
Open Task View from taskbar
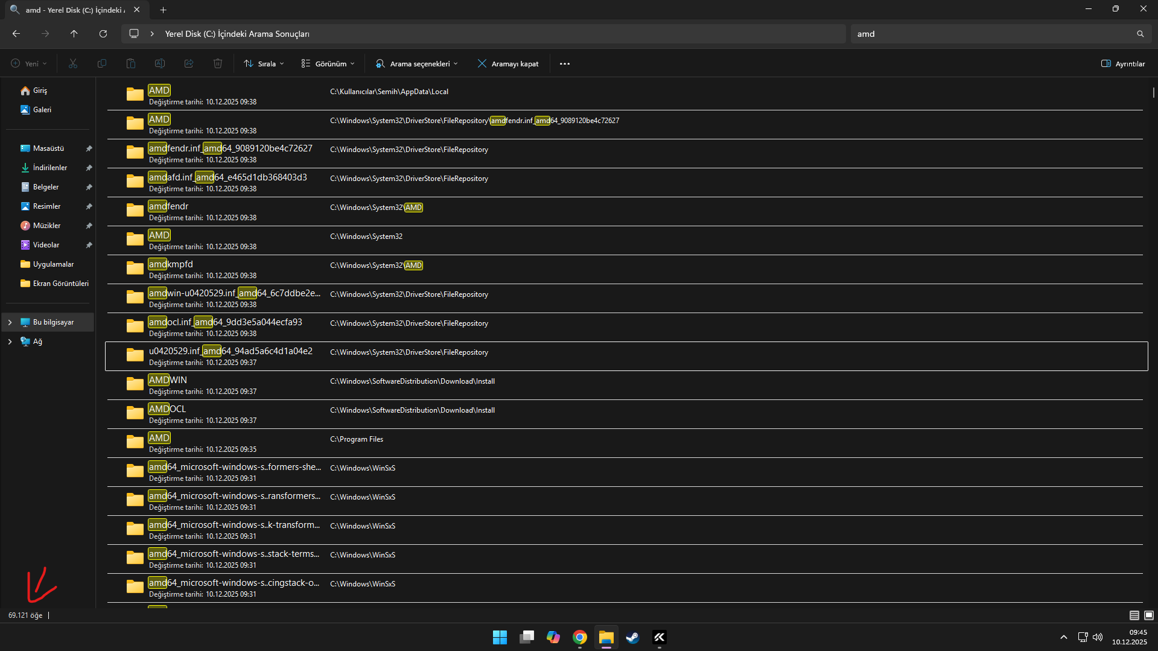[x=527, y=637]
